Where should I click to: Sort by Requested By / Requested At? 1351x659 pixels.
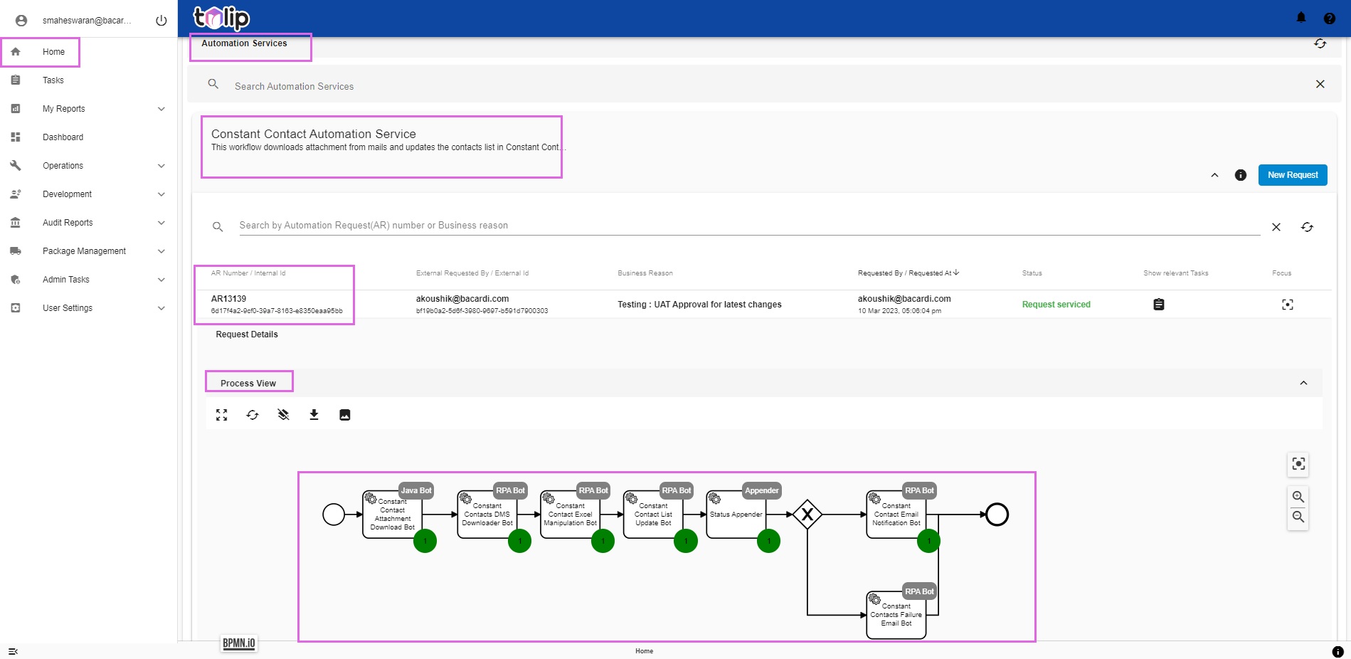pos(908,273)
